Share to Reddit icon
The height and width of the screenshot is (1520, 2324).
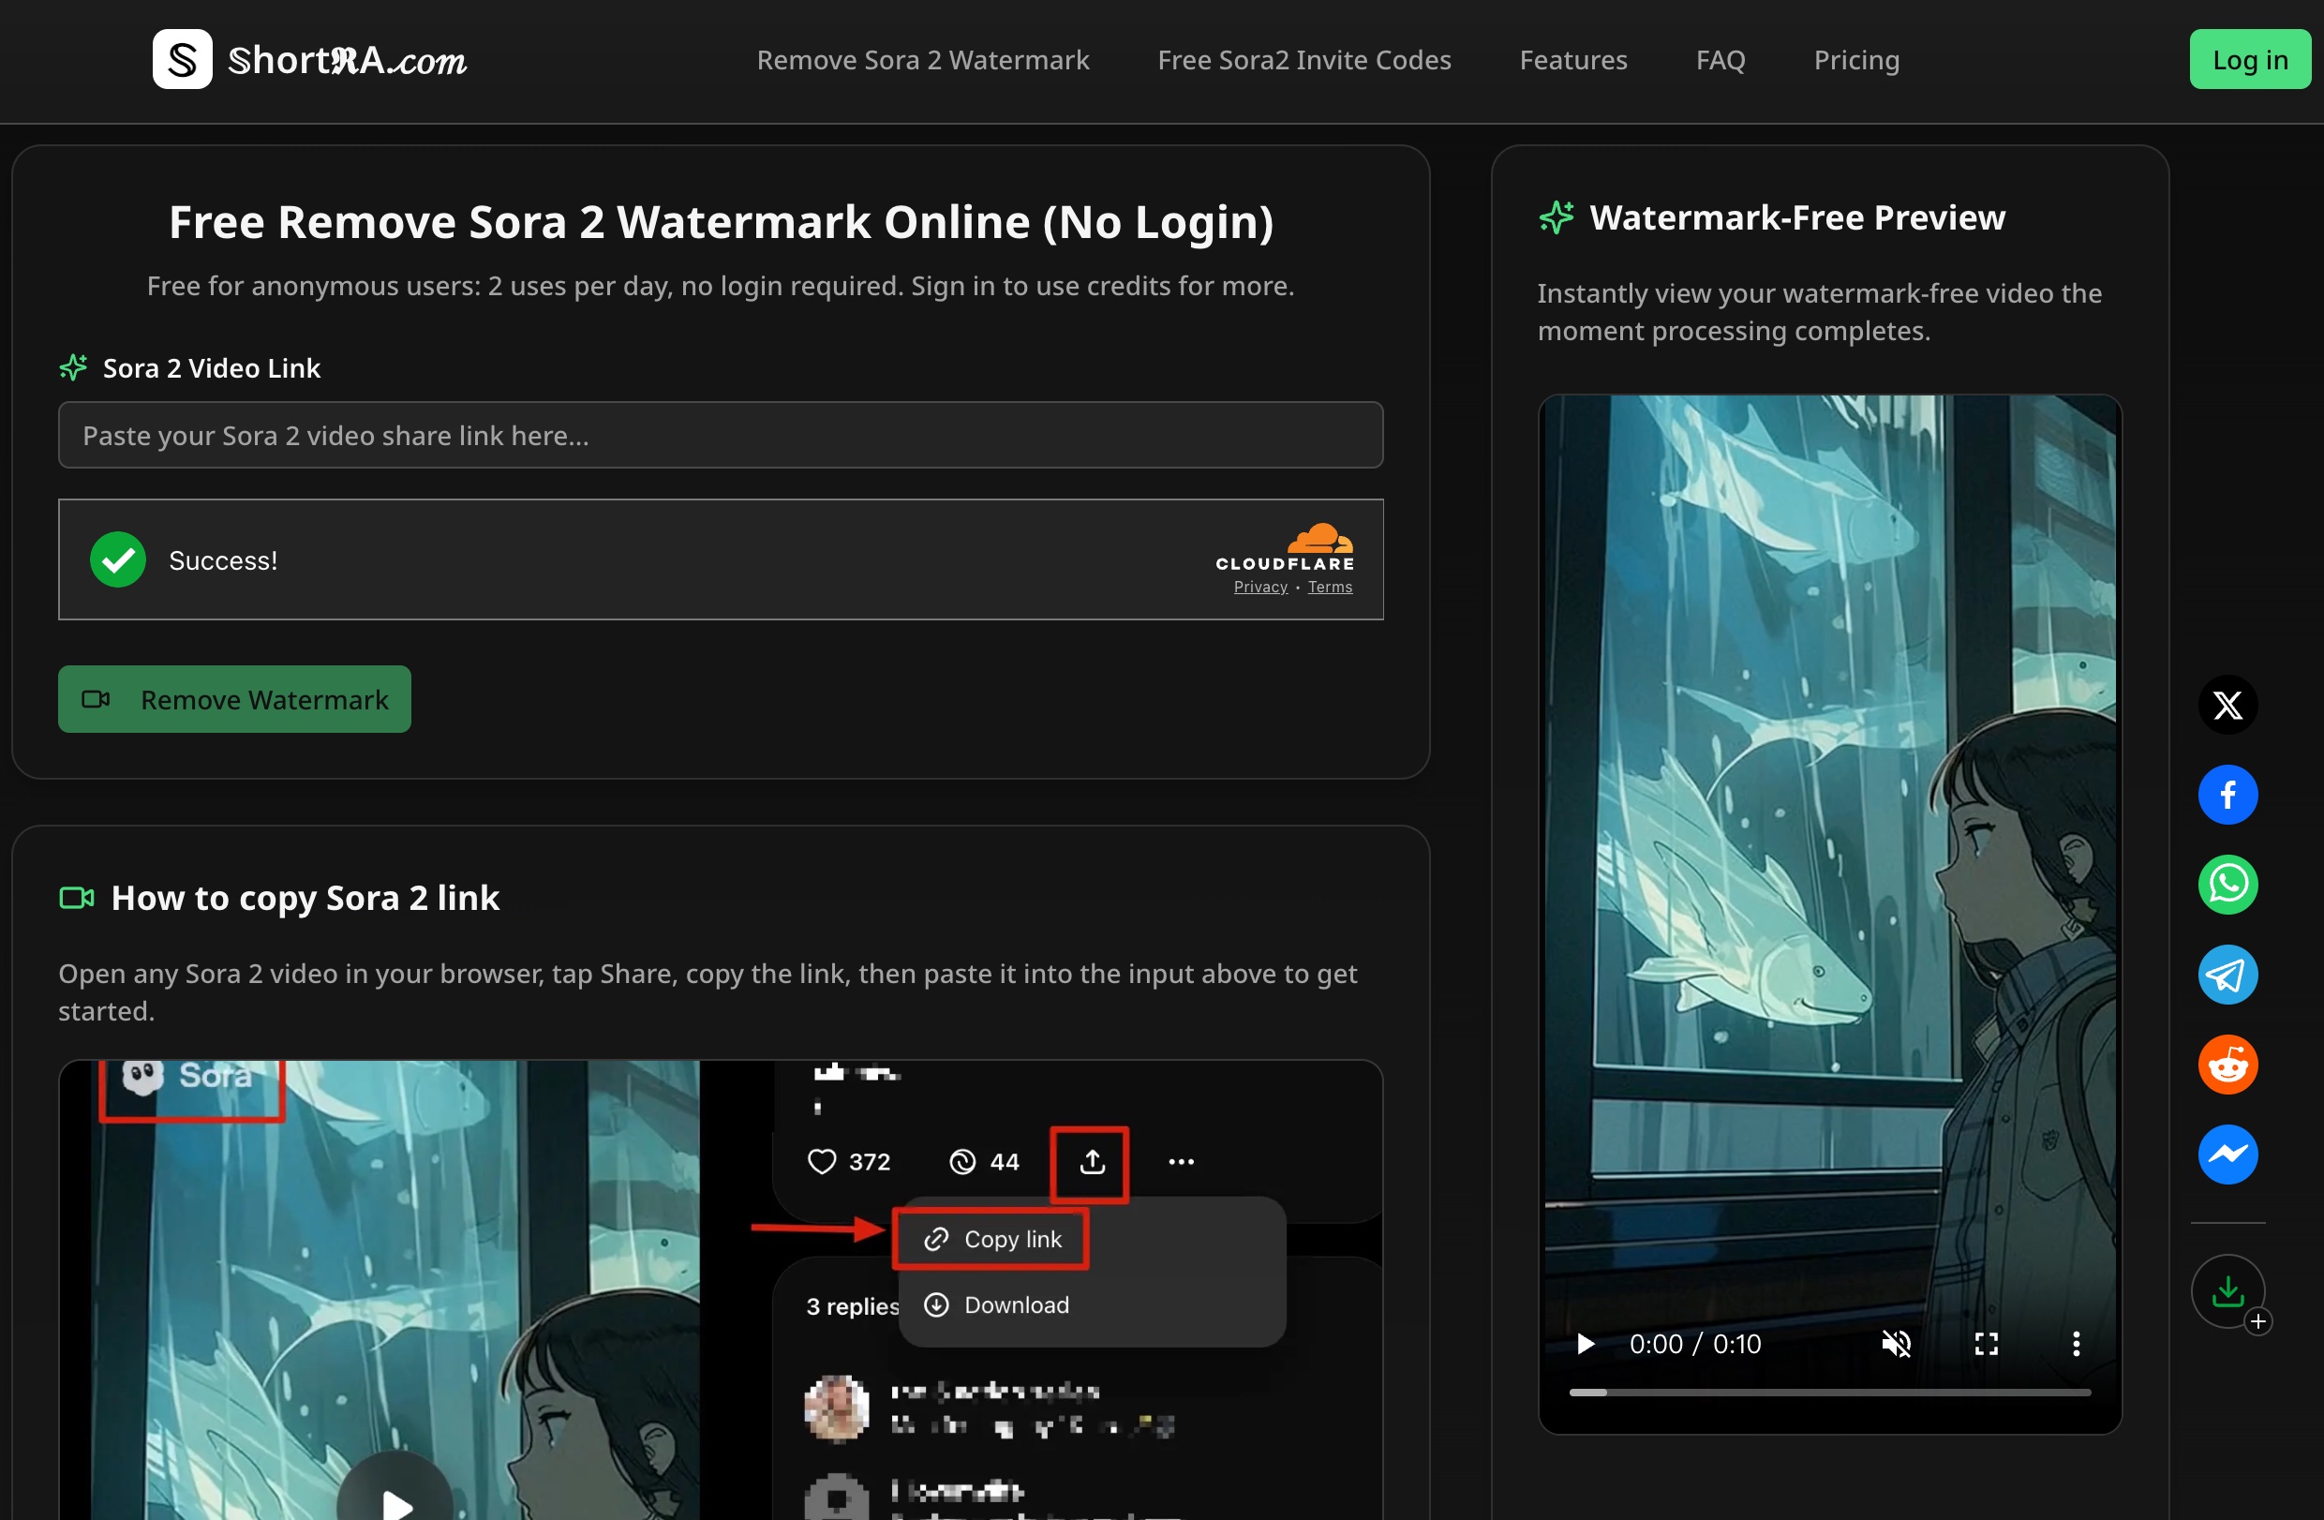coord(2227,1065)
